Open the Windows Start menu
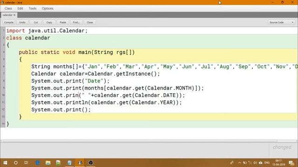Image resolution: width=298 pixels, height=167 pixels. tap(5, 163)
